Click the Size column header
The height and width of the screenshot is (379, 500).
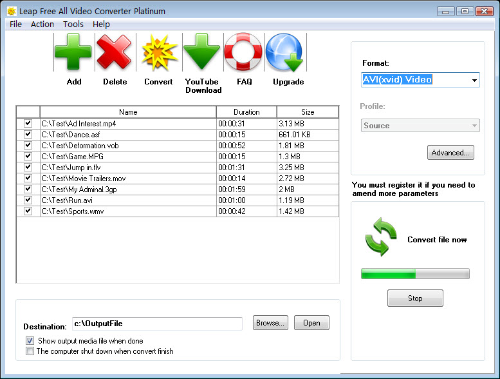coord(308,112)
